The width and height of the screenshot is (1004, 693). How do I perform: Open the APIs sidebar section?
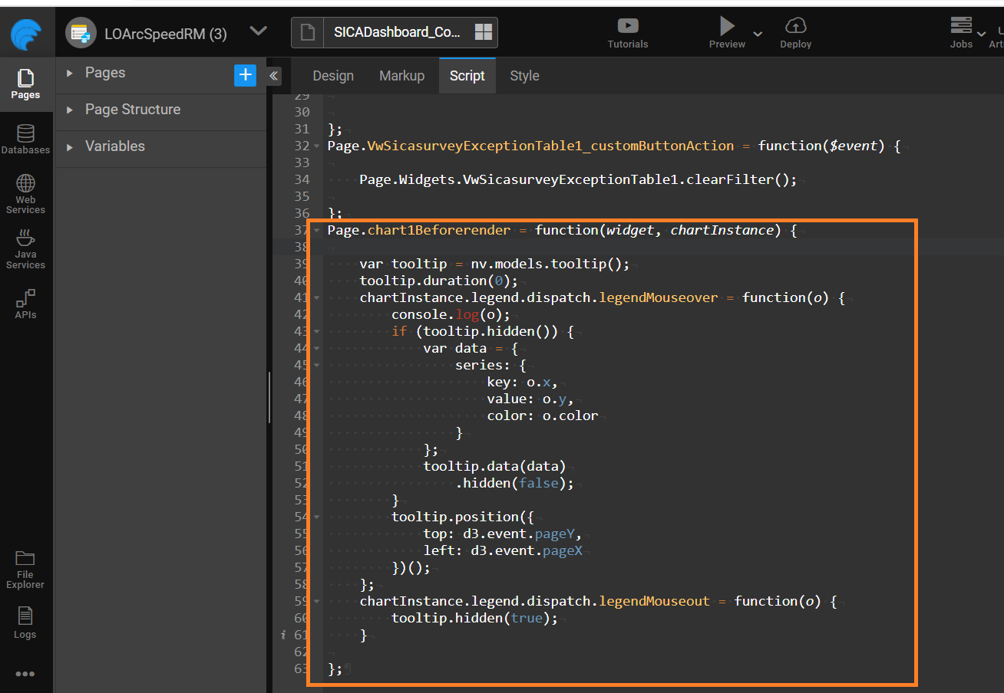click(25, 304)
